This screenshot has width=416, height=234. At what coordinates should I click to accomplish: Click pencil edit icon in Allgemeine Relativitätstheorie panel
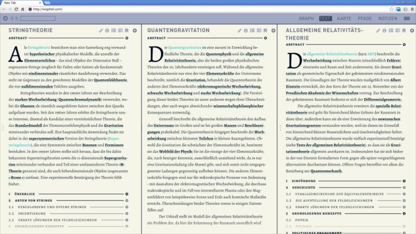(378, 31)
